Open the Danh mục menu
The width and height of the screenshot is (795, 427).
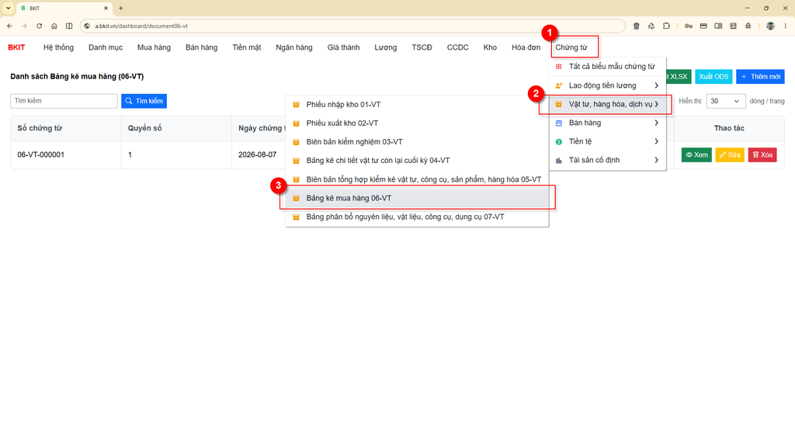coord(106,47)
